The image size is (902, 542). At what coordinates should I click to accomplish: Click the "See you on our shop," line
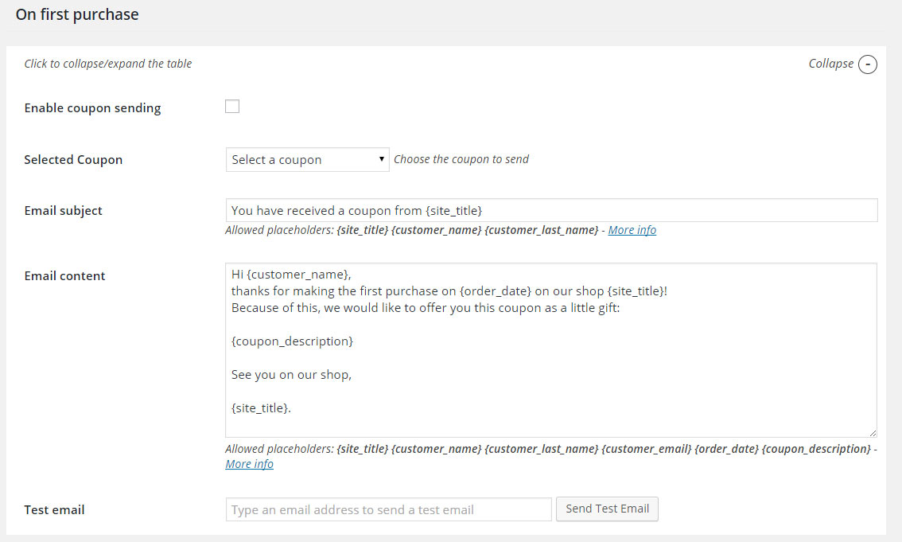pyautogui.click(x=291, y=374)
